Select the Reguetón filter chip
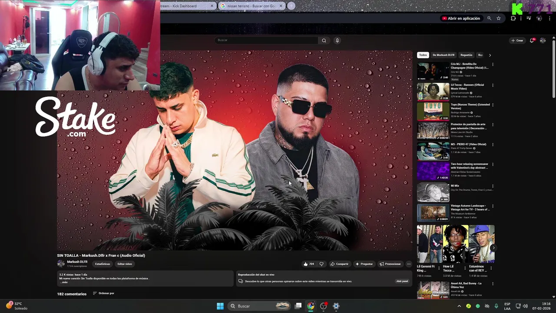 [x=466, y=55]
